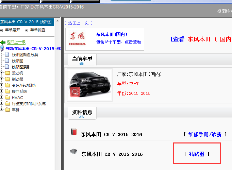
Task: Click the green back arrow icon
Action: tap(3, 42)
